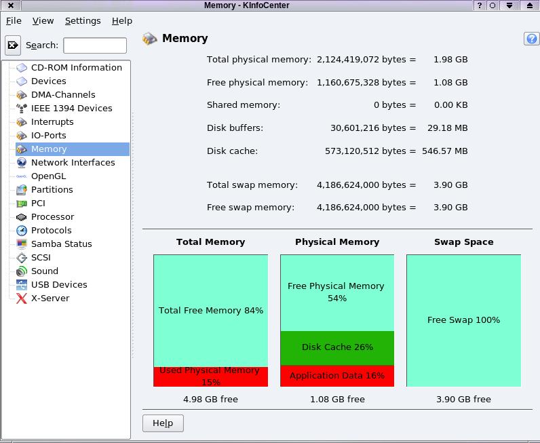Image resolution: width=540 pixels, height=443 pixels.
Task: Click the CD-ROM Information disc icon
Action: (21, 68)
